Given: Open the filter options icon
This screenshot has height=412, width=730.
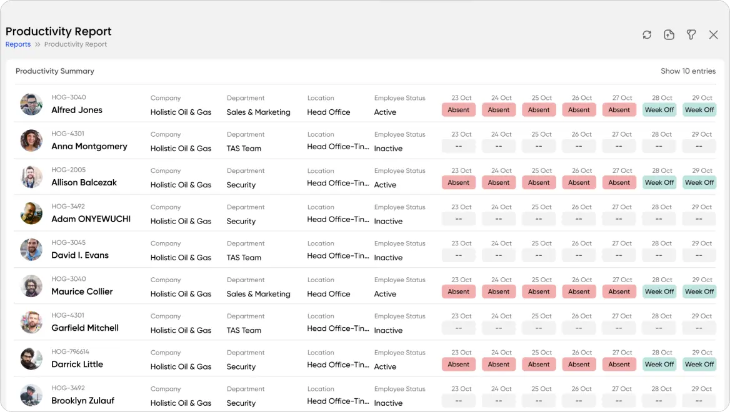Looking at the screenshot, I should pos(691,35).
